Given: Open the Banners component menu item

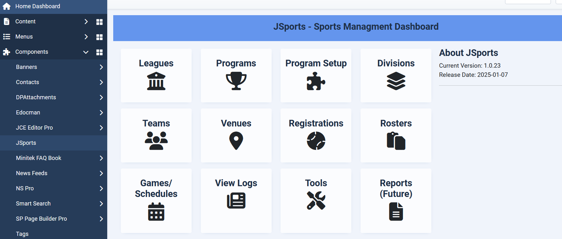Looking at the screenshot, I should (27, 67).
